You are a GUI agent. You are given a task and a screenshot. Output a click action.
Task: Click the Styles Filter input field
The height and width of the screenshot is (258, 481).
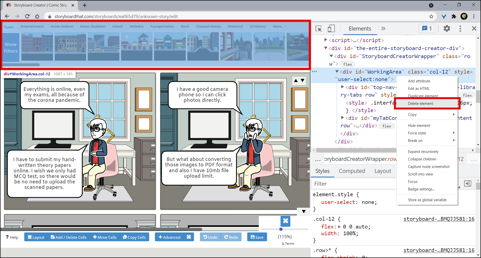[355, 184]
